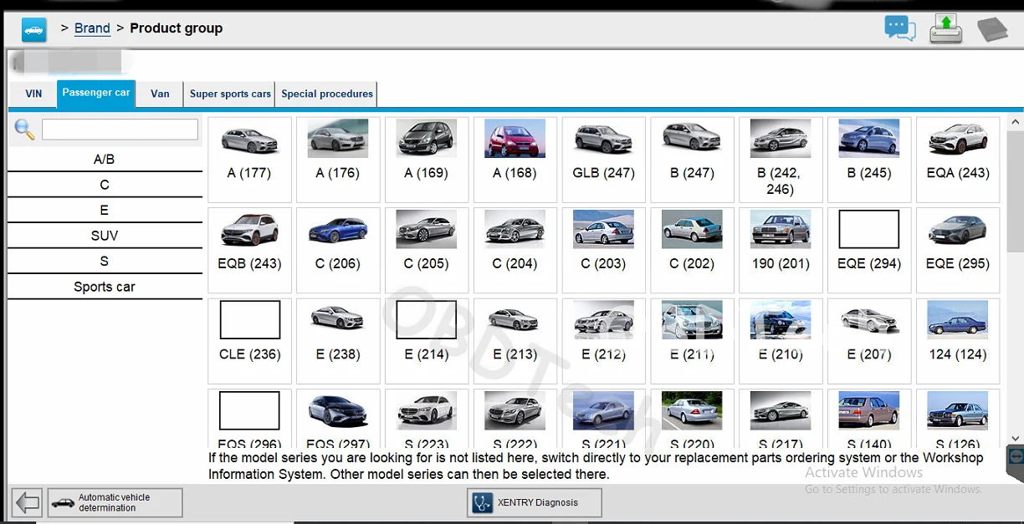Click the model search input field
The image size is (1024, 524).
120,130
